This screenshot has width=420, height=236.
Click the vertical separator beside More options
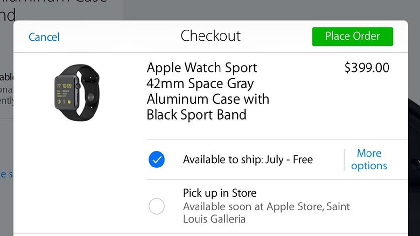click(x=344, y=160)
